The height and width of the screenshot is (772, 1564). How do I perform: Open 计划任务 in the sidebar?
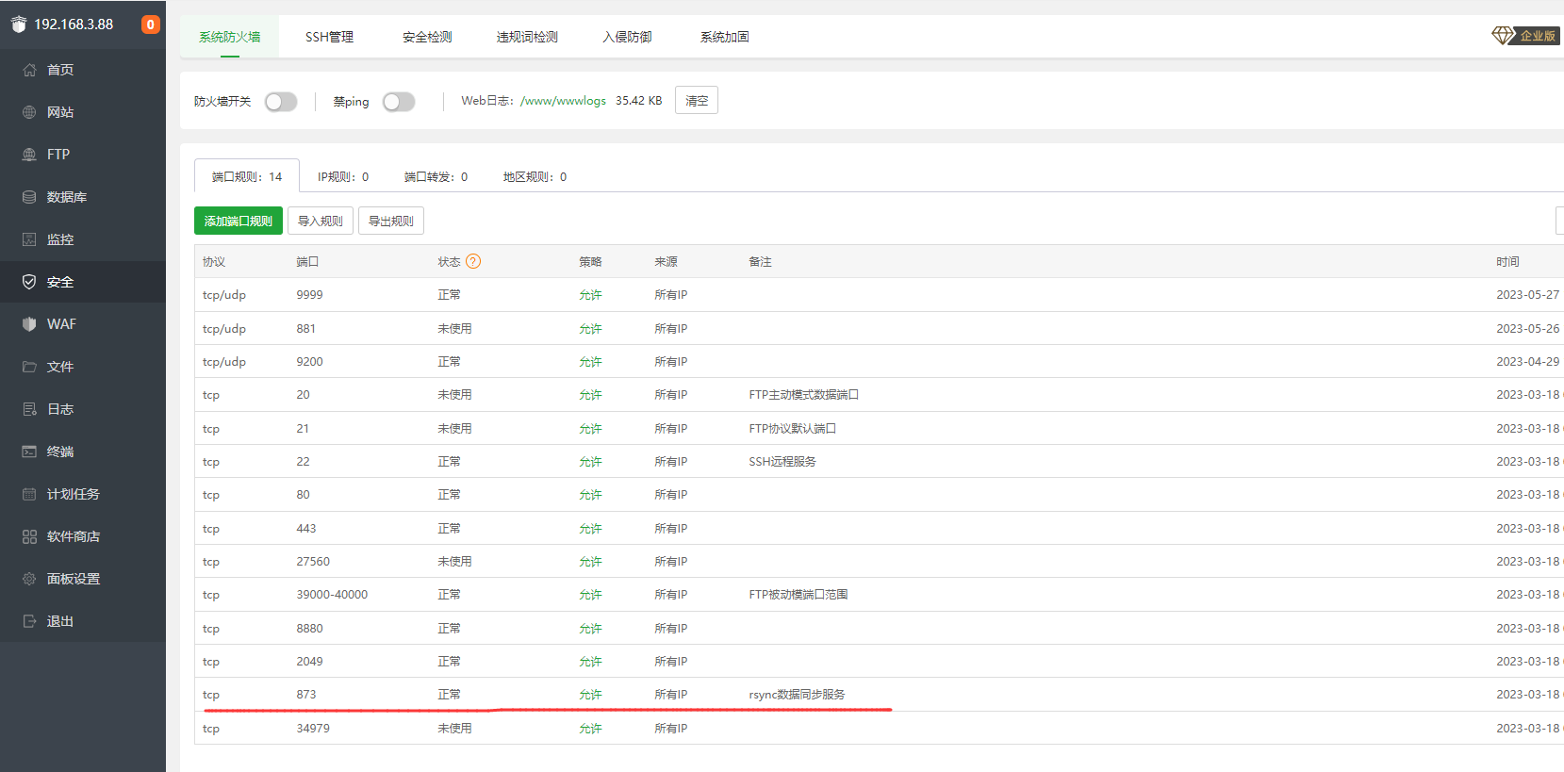pyautogui.click(x=74, y=494)
